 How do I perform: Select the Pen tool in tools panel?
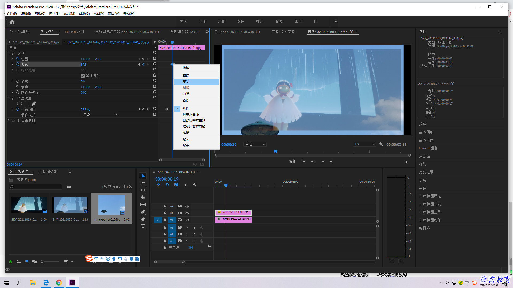coord(143,212)
